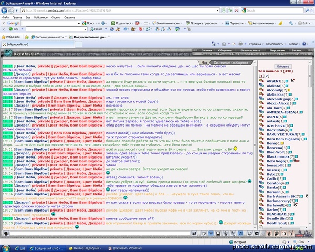The width and height of the screenshot is (315, 252).
Task: Click the search magnifier button in top right
Action: [307, 10]
